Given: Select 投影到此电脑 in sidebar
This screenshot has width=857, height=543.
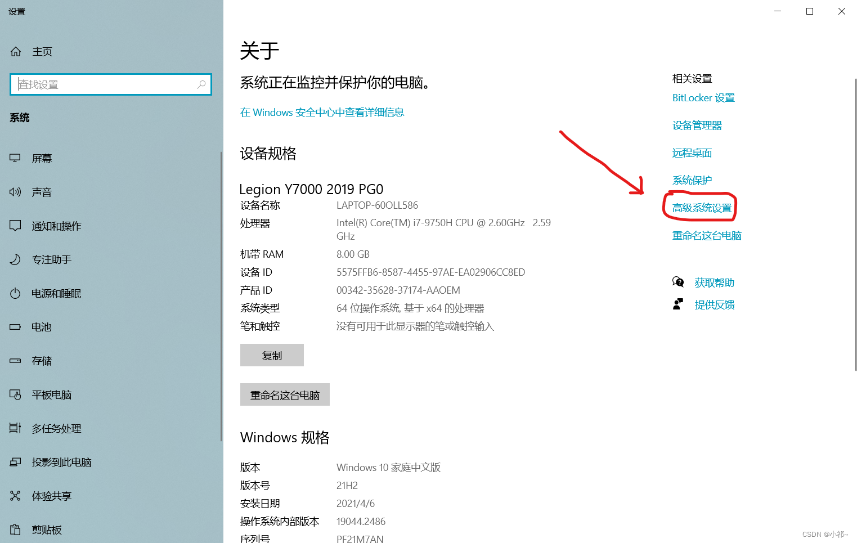Looking at the screenshot, I should (x=61, y=462).
